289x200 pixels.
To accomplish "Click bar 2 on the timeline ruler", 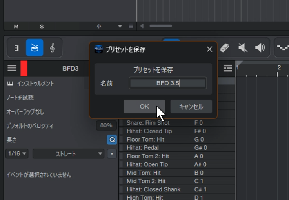I will [x=279, y=68].
